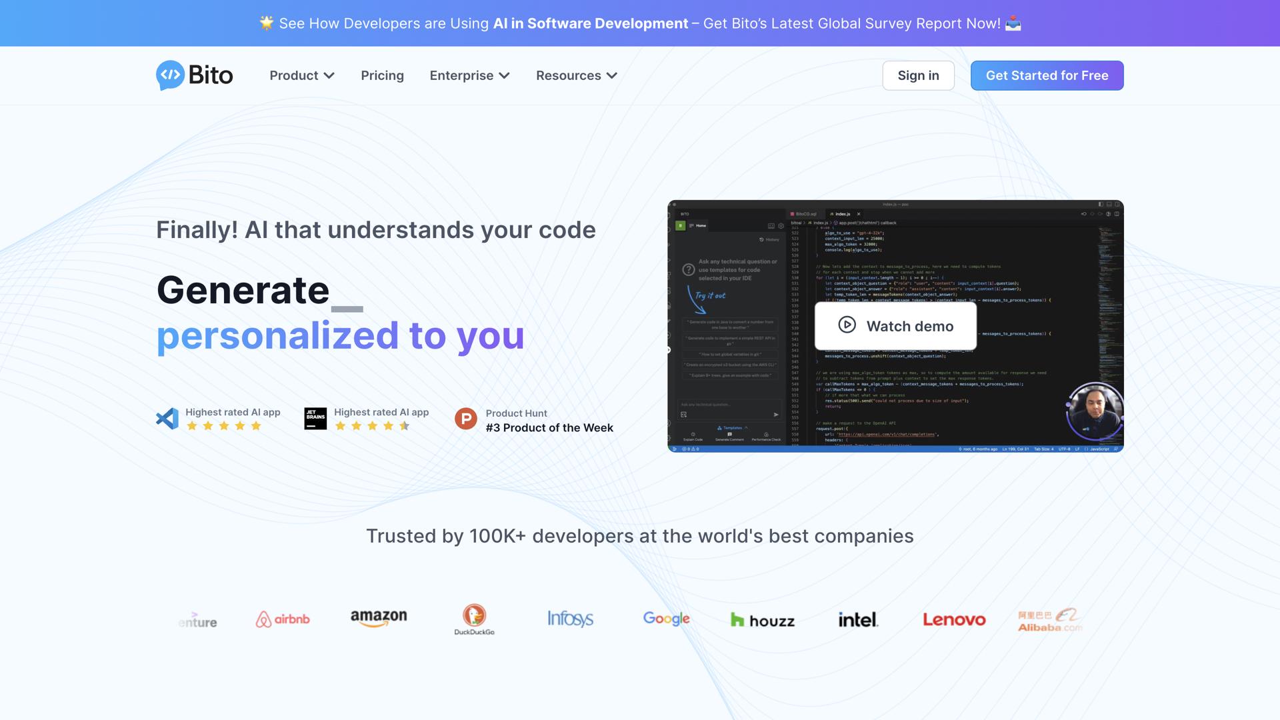Image resolution: width=1280 pixels, height=720 pixels.
Task: Open the Global Survey Report banner link
Action: point(640,23)
